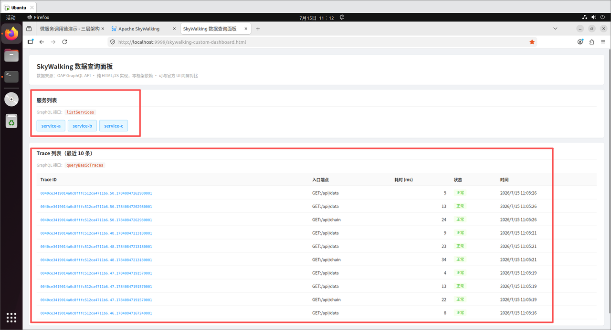Open Trace ID link for the 34 ms trace
This screenshot has width=611, height=330.
(96, 260)
